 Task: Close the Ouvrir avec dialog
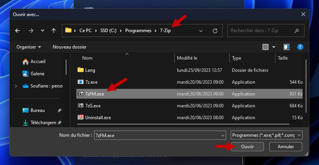(303, 14)
